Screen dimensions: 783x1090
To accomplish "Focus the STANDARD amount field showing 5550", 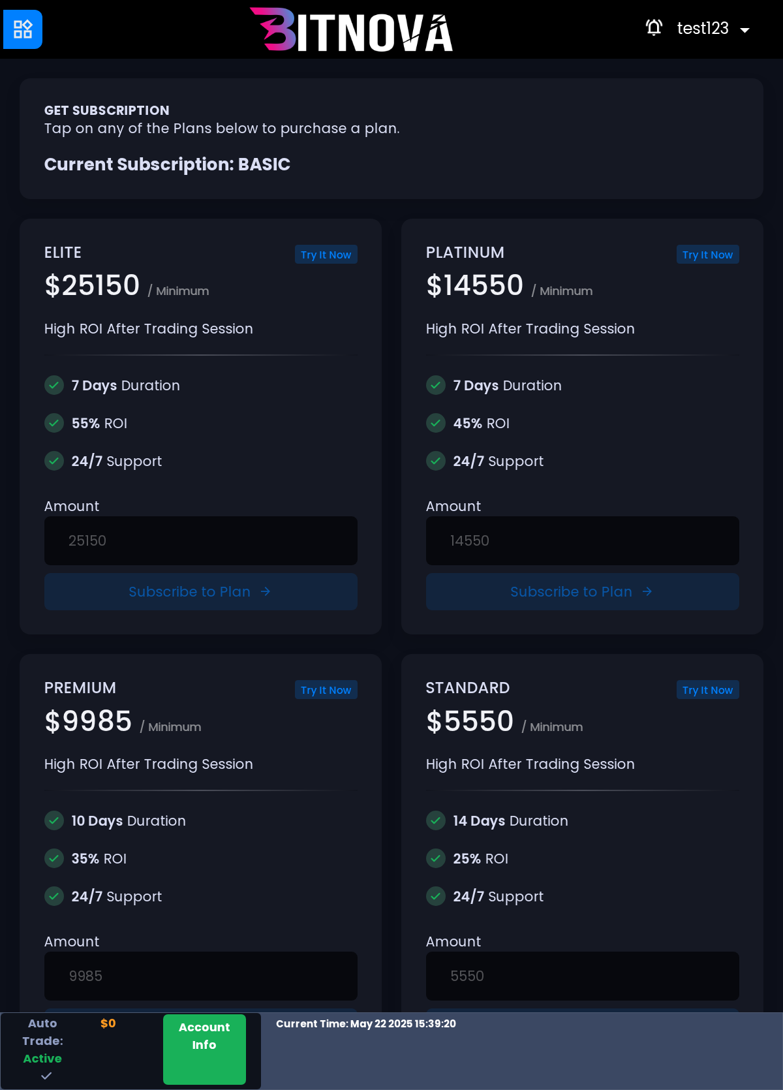I will 583,976.
